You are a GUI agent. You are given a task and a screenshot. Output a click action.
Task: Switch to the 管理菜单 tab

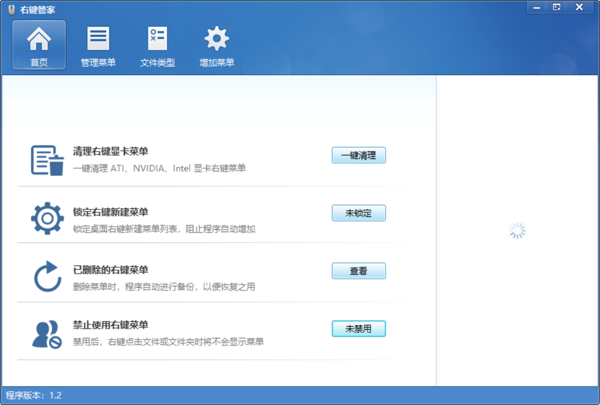tap(98, 45)
